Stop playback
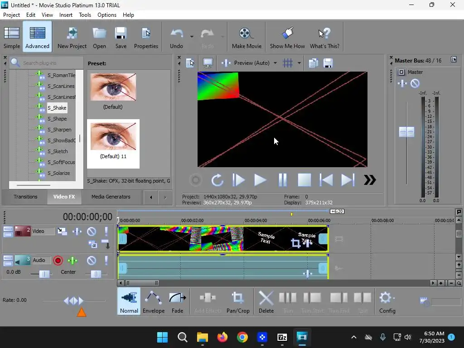The width and height of the screenshot is (464, 348). coord(304,180)
